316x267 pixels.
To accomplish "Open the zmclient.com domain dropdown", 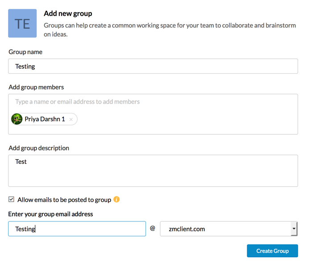I will click(x=225, y=229).
